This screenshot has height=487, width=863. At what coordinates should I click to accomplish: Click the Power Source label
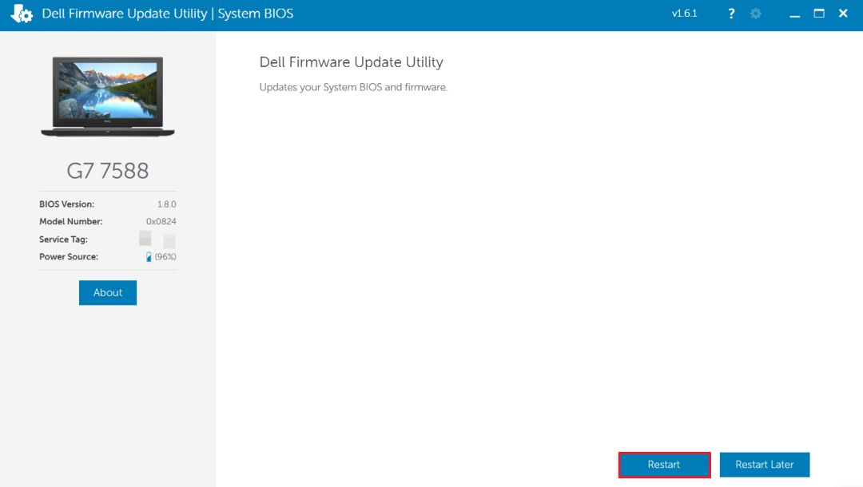[68, 257]
